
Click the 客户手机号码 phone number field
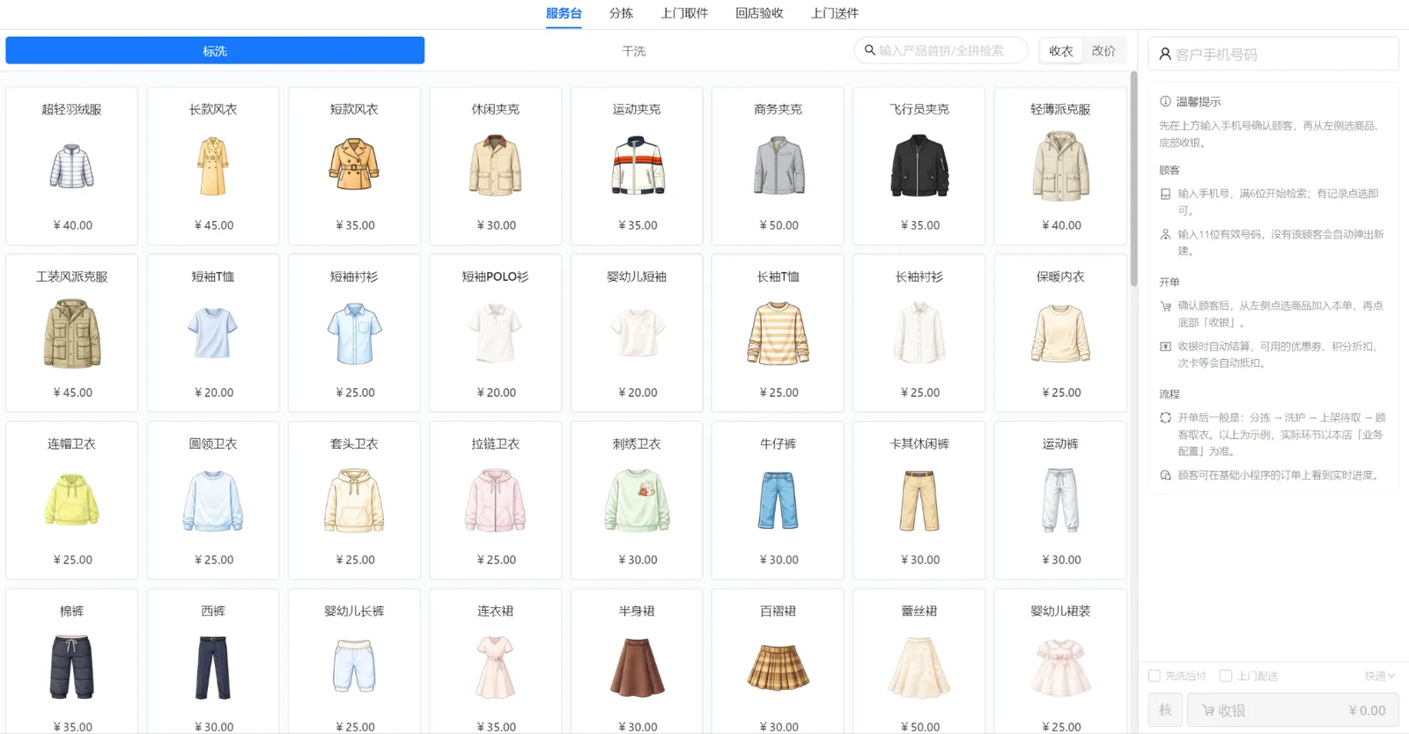point(1273,54)
